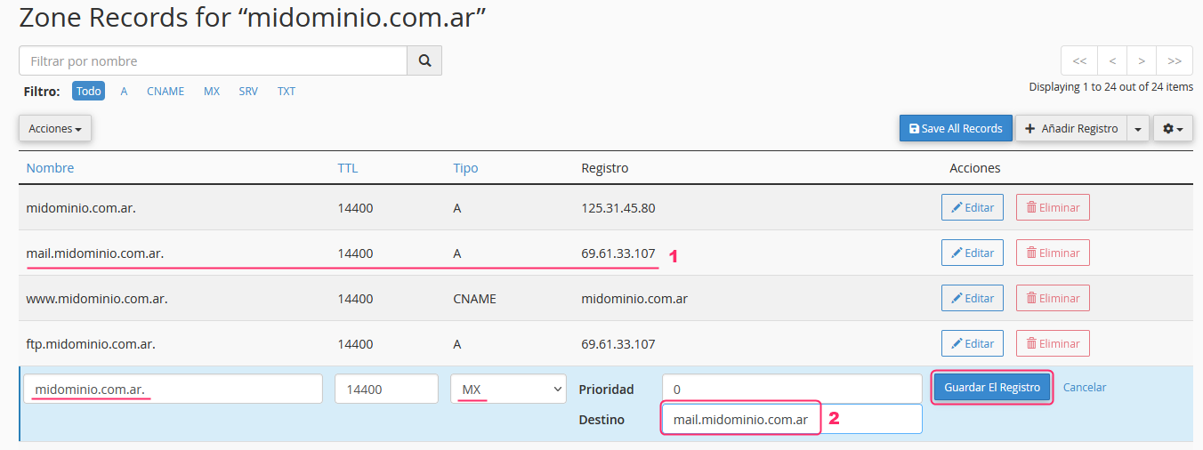Image resolution: width=1203 pixels, height=450 pixels.
Task: Go to first page of records
Action: pos(1079,61)
